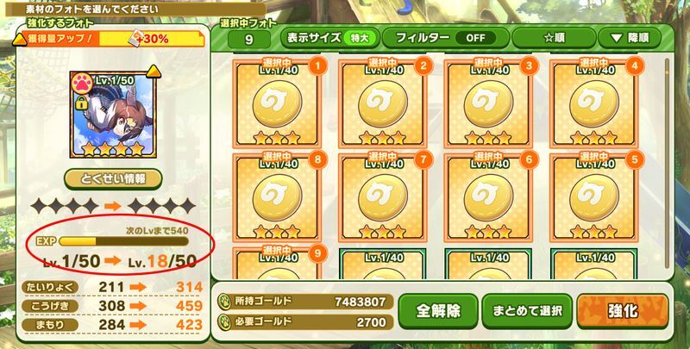Open the とくせい情報 trait info
The width and height of the screenshot is (690, 349).
[x=113, y=179]
